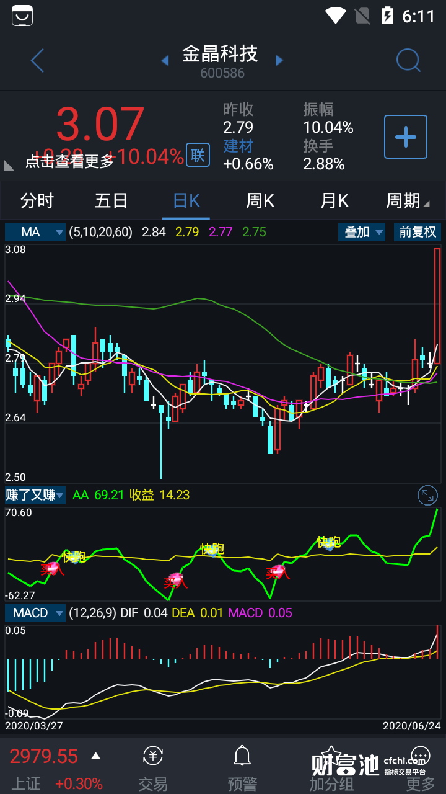
Task: Open the MA indicator dropdown
Action: pos(35,232)
